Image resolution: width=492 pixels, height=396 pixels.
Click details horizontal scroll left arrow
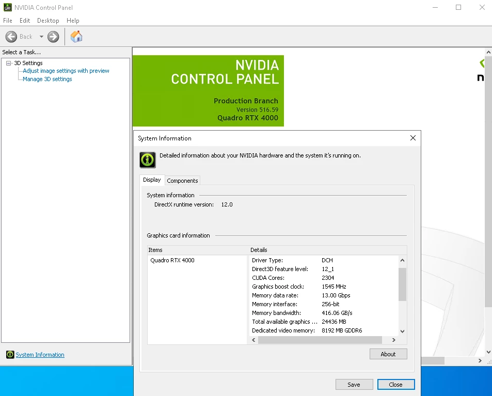coord(253,340)
